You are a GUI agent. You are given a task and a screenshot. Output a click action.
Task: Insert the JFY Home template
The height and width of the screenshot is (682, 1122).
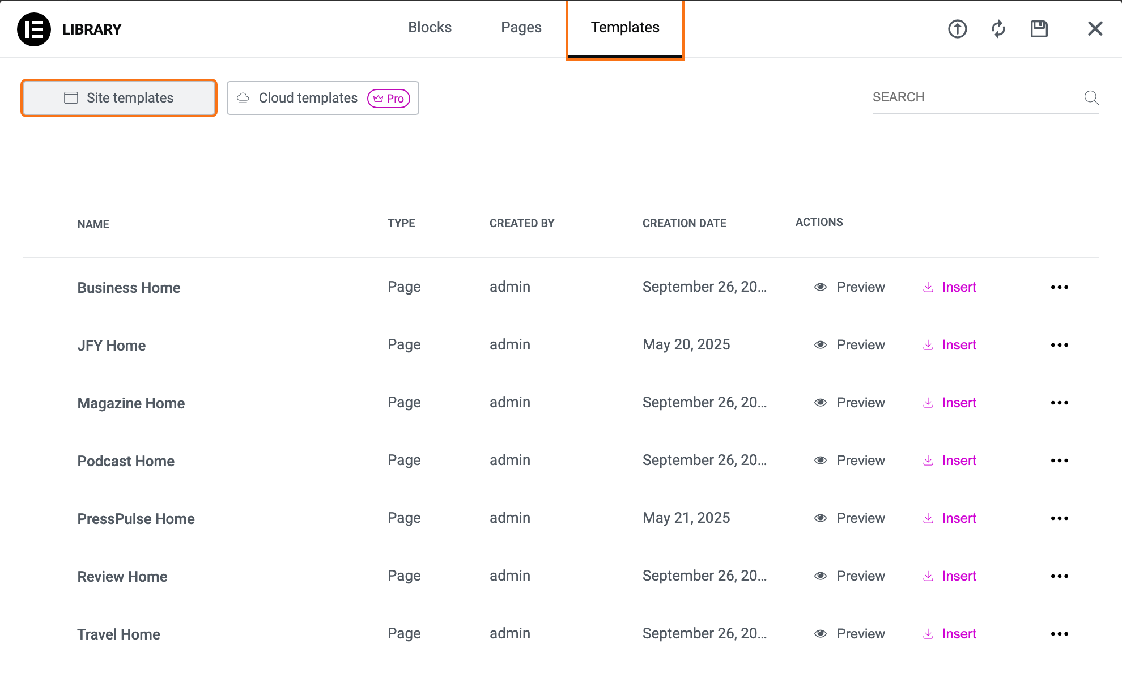click(950, 345)
